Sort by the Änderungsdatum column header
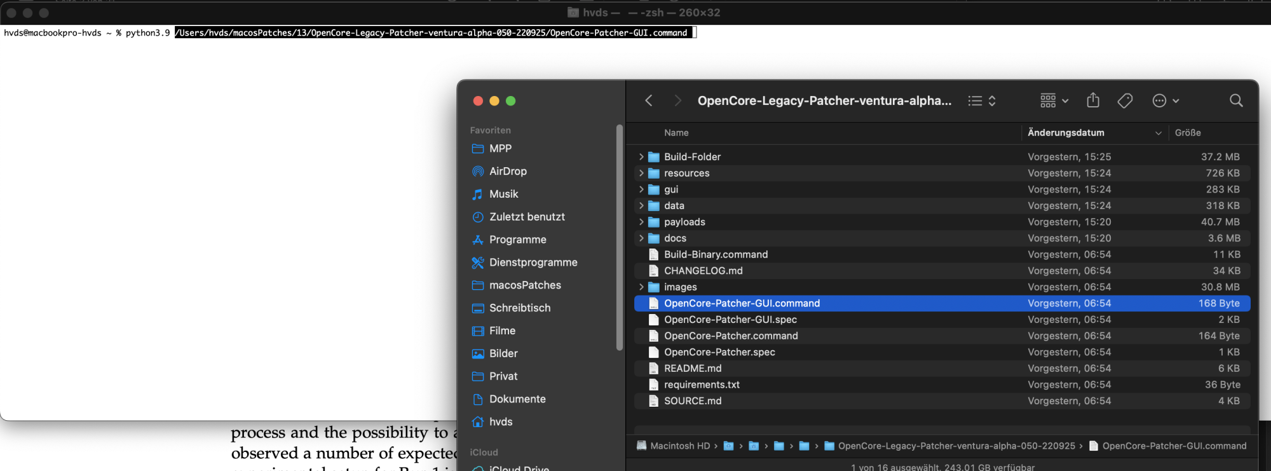Viewport: 1271px width, 471px height. pyautogui.click(x=1066, y=133)
